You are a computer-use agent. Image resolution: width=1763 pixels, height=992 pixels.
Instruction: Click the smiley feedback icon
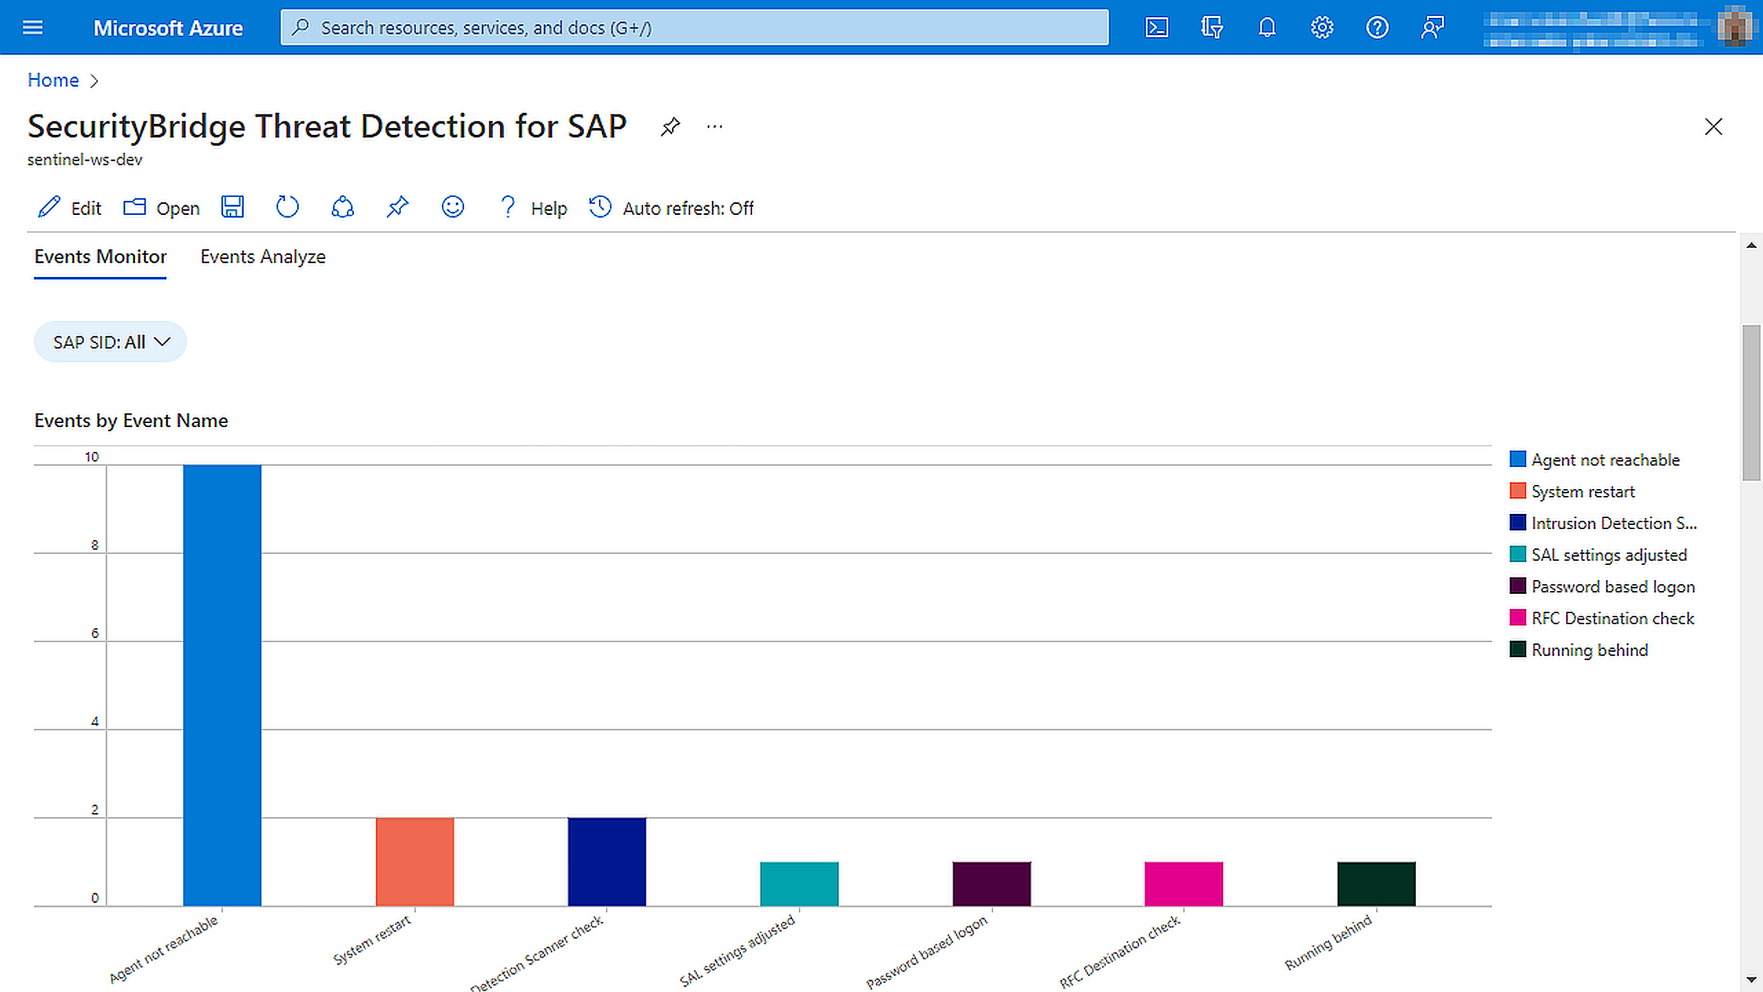tap(452, 207)
